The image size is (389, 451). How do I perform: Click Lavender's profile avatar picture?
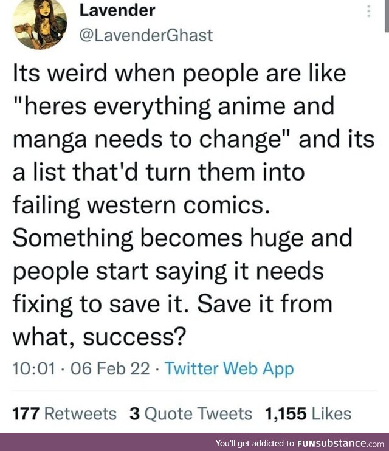pos(40,24)
